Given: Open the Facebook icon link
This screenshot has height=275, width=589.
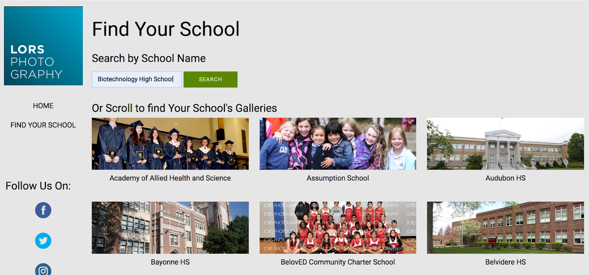Looking at the screenshot, I should coord(43,210).
